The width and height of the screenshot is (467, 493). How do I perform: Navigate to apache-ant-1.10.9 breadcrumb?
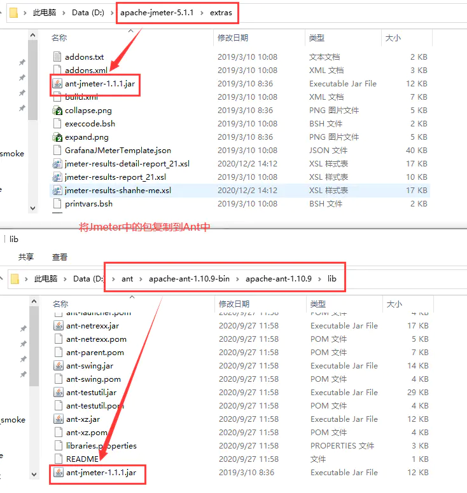[x=279, y=279]
